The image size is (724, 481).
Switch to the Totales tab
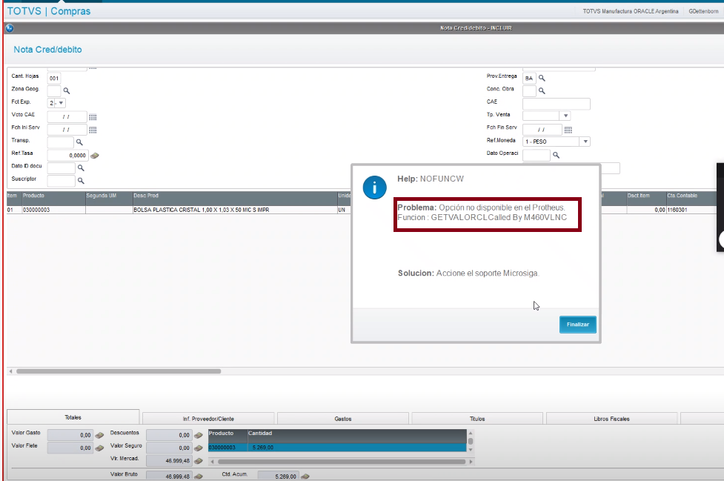(x=73, y=417)
